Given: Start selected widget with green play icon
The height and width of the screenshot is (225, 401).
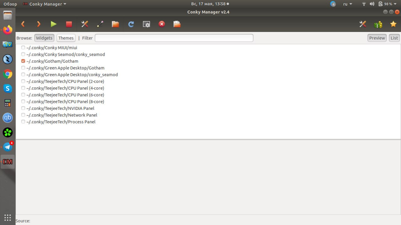Looking at the screenshot, I should (54, 24).
